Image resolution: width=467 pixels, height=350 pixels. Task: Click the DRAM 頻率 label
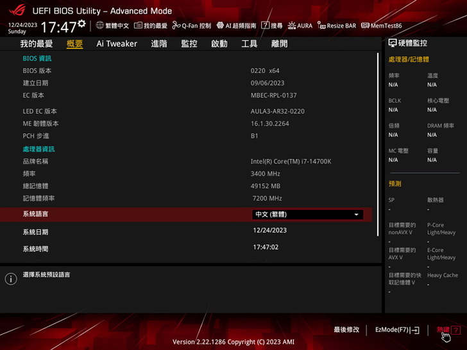tap(441, 126)
